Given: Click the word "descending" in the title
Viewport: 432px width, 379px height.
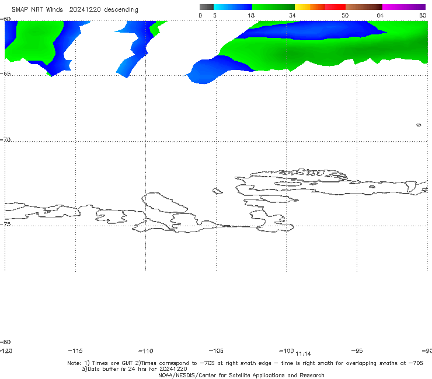Looking at the screenshot, I should pos(121,10).
